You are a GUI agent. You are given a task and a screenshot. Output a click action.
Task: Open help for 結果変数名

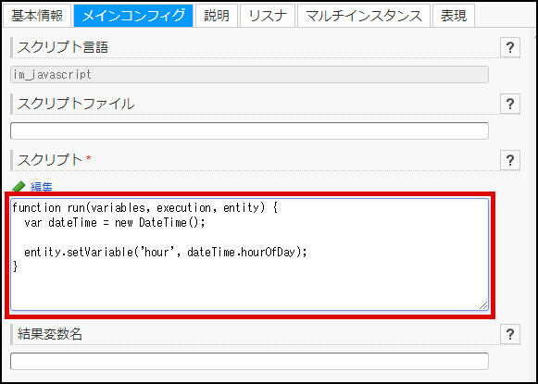(510, 334)
